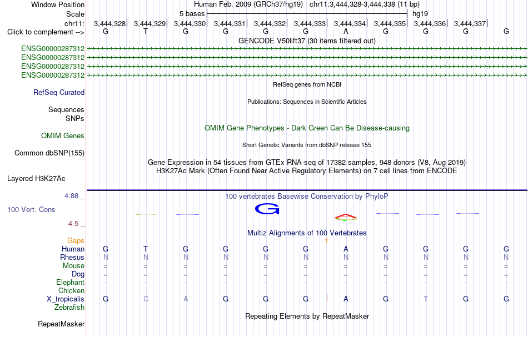Click the large blue G conservation logo

click(x=267, y=209)
